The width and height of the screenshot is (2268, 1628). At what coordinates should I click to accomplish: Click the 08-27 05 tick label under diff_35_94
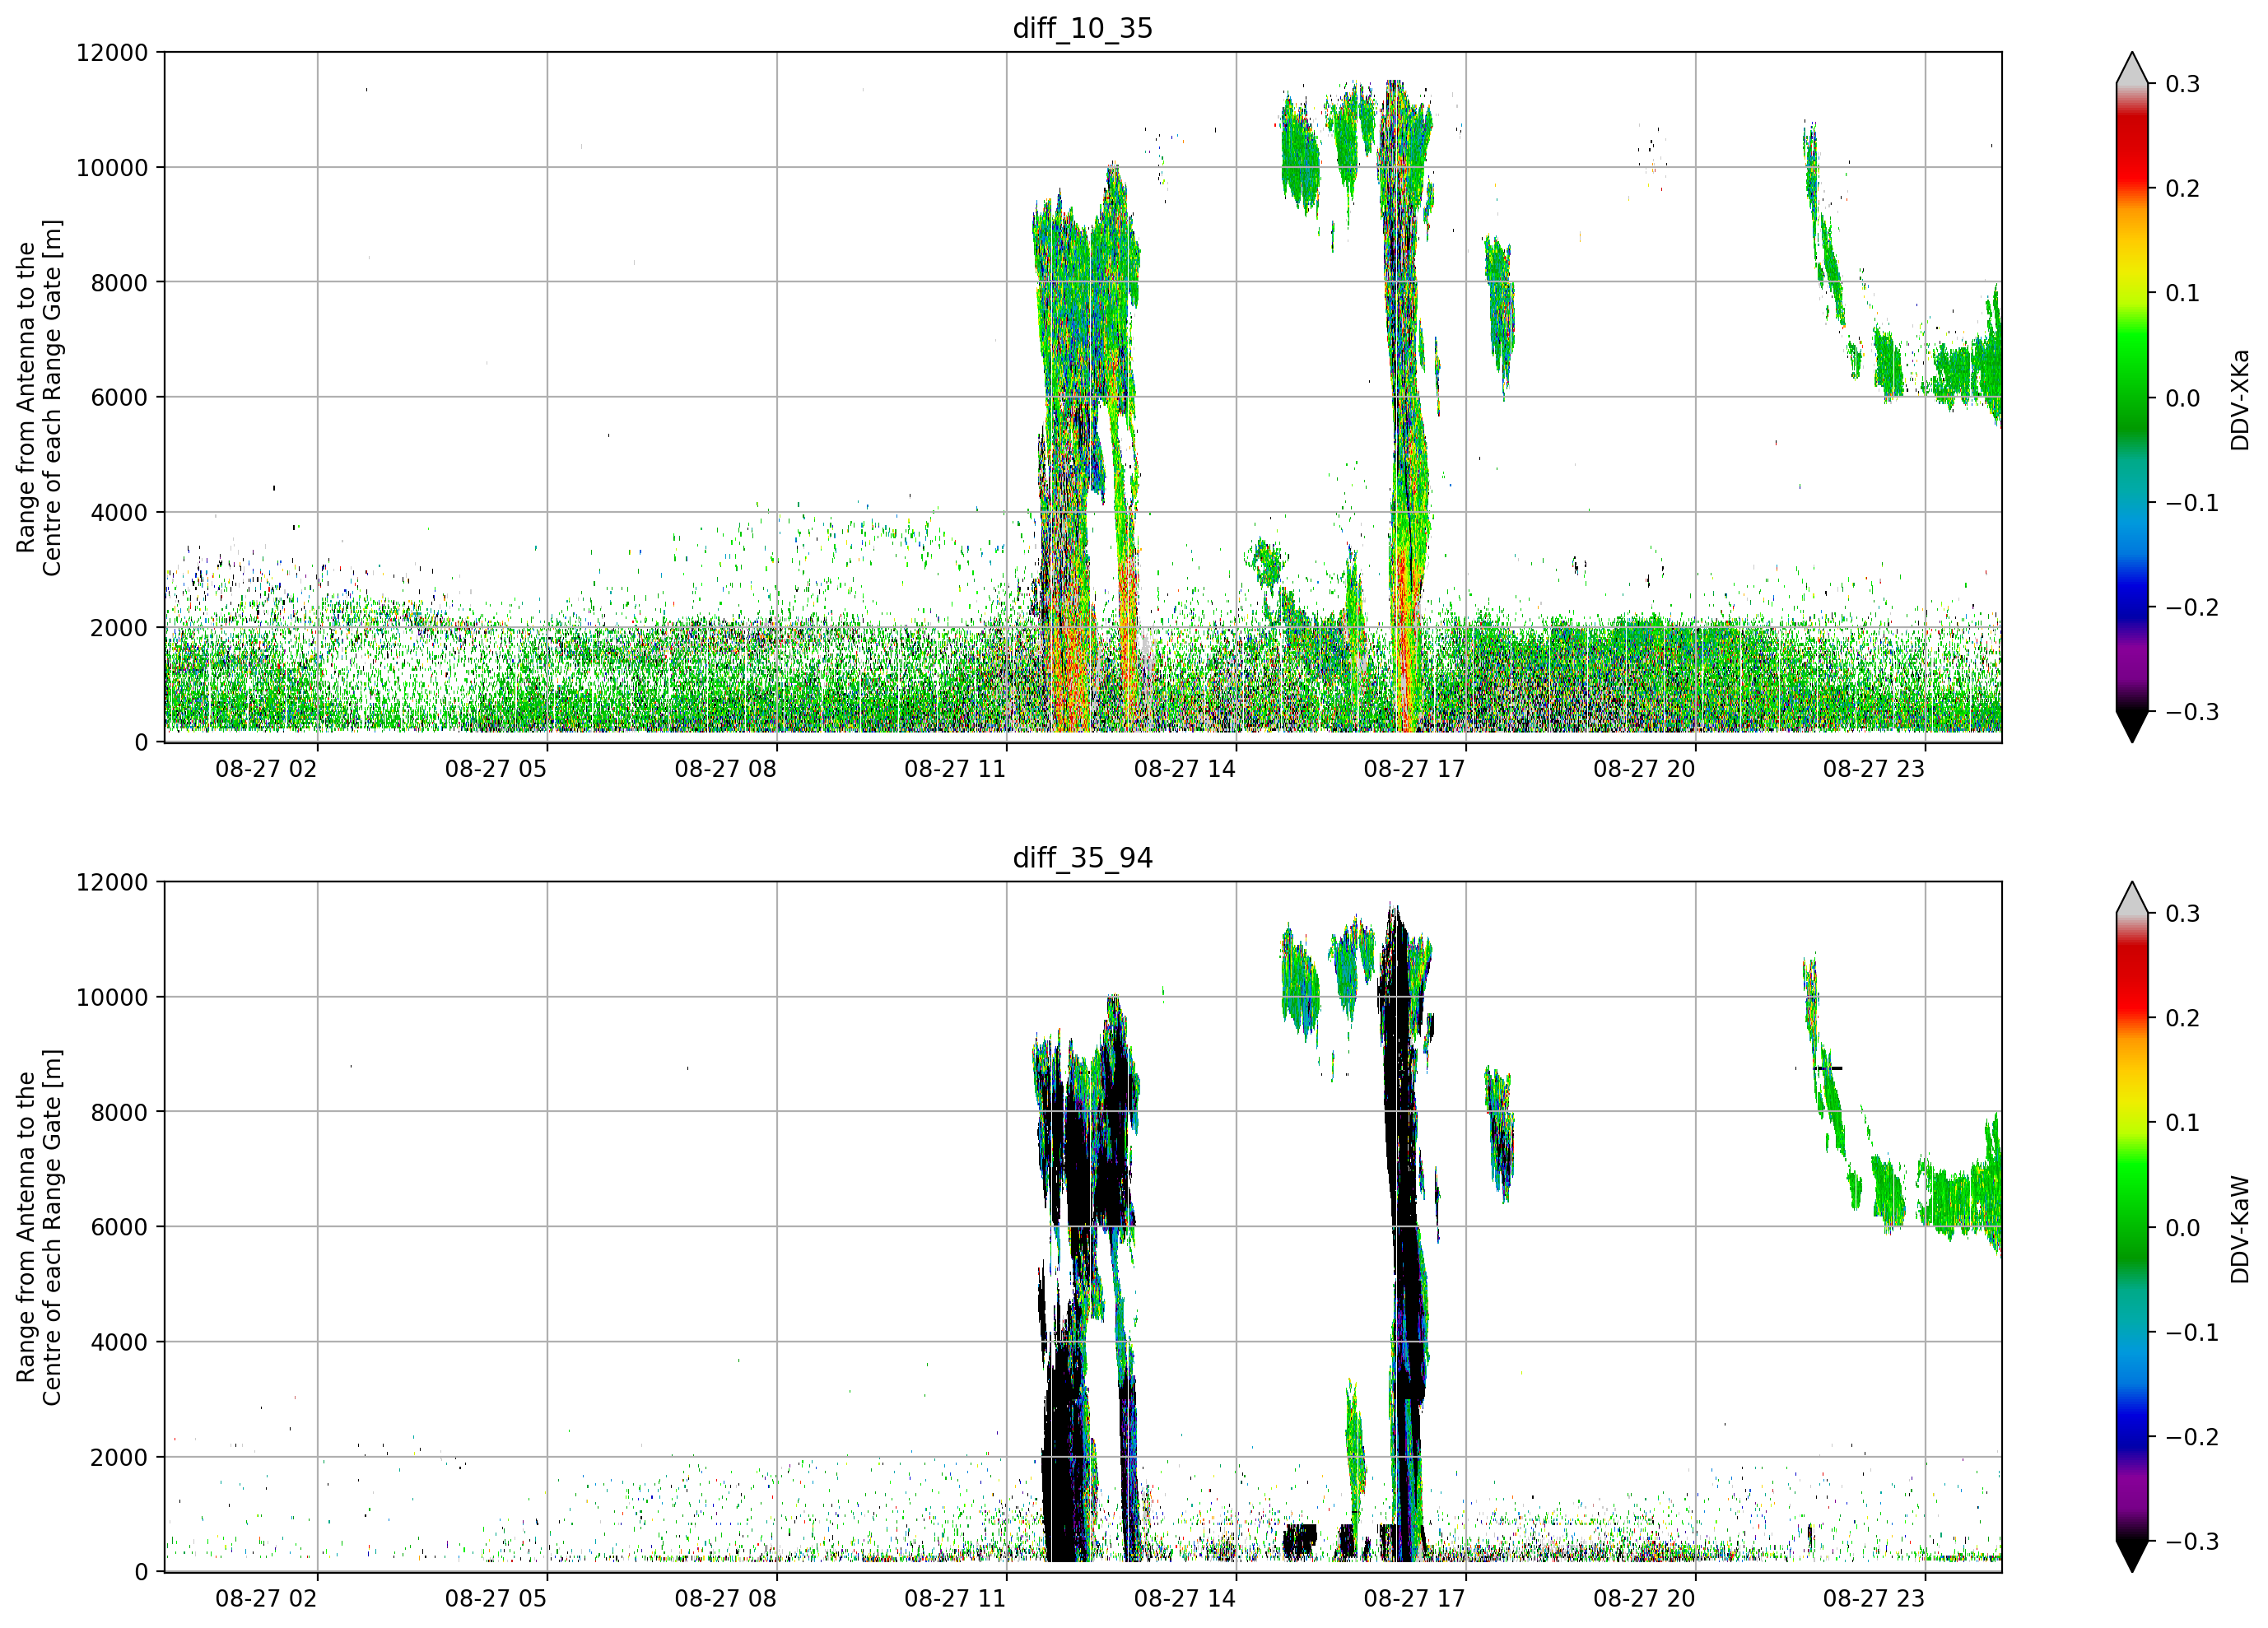[496, 1598]
